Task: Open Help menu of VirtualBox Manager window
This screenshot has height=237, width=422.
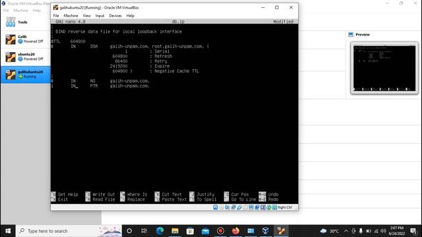Action: (x=37, y=11)
